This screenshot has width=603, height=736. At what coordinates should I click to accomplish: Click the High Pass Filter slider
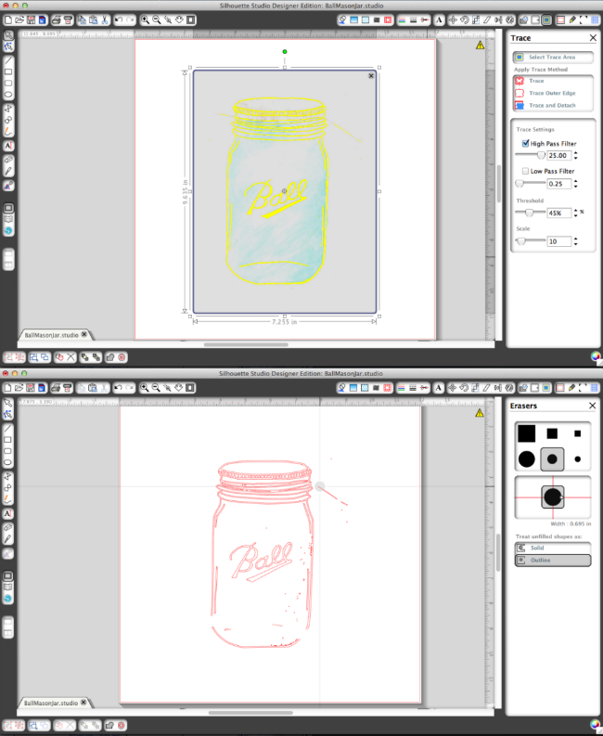tap(531, 155)
